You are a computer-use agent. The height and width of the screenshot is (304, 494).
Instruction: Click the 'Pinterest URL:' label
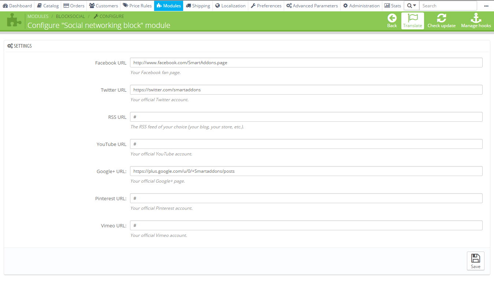[x=111, y=198]
